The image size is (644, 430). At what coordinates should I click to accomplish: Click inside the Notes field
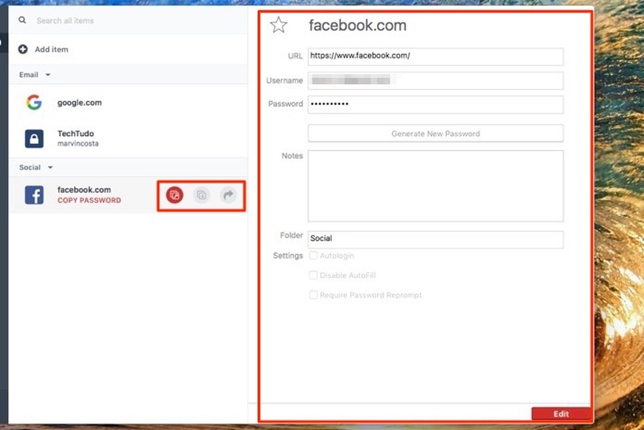(435, 185)
